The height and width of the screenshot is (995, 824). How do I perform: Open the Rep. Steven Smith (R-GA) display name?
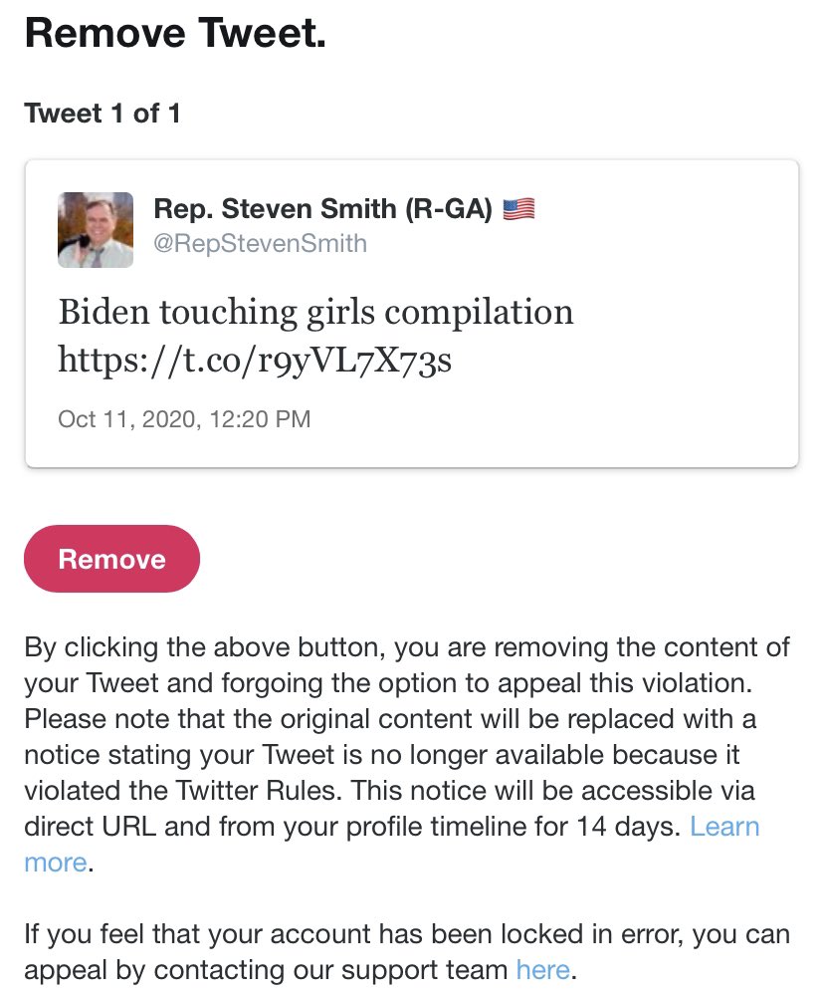[x=322, y=209]
